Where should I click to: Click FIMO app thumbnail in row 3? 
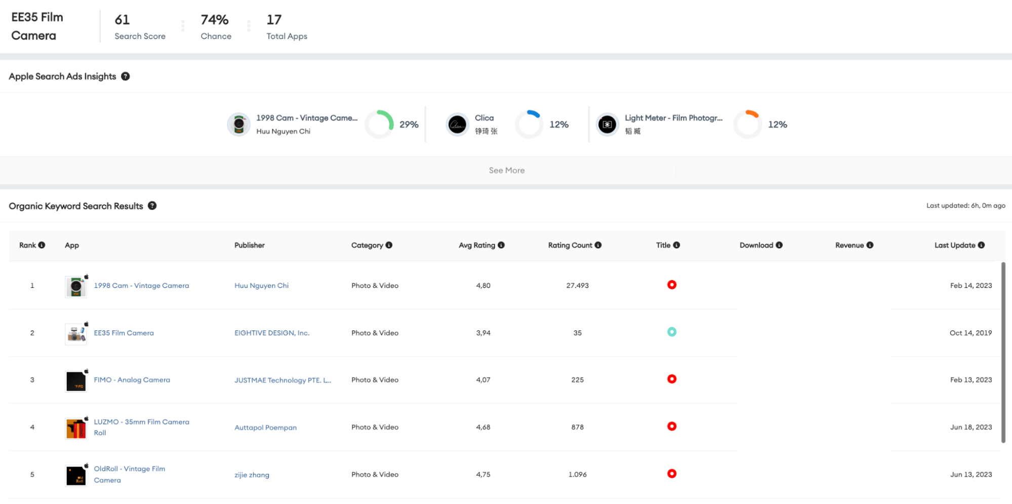click(x=76, y=381)
